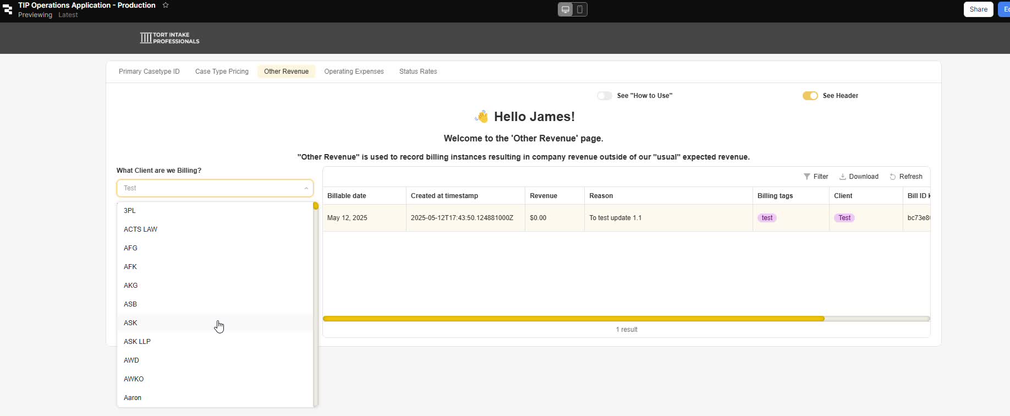Click the Share button
The image size is (1010, 416).
(x=978, y=9)
